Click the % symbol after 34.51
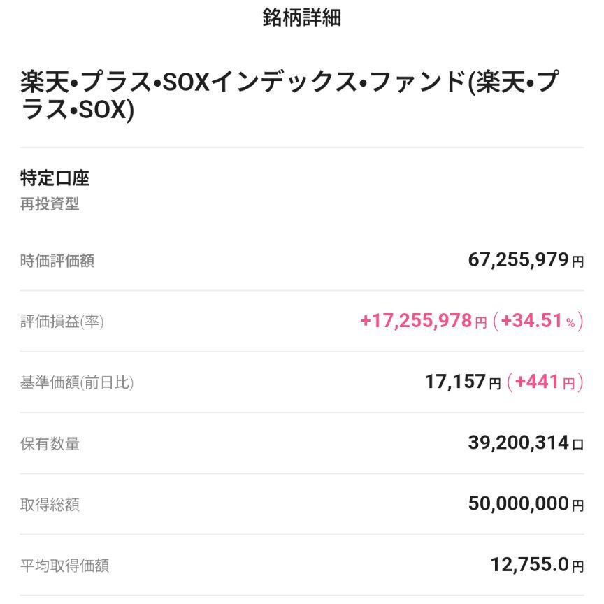 (x=570, y=323)
